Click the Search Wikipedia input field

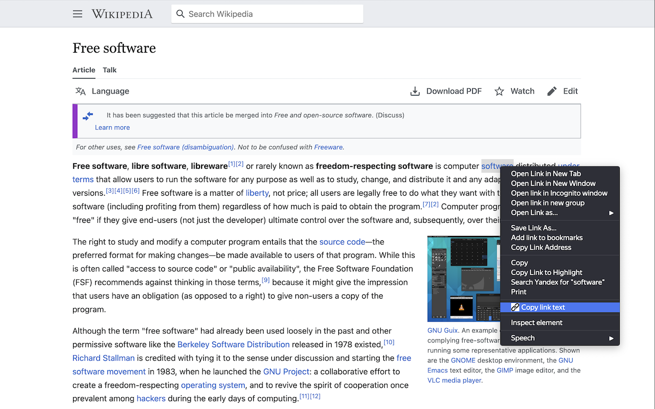pyautogui.click(x=271, y=14)
